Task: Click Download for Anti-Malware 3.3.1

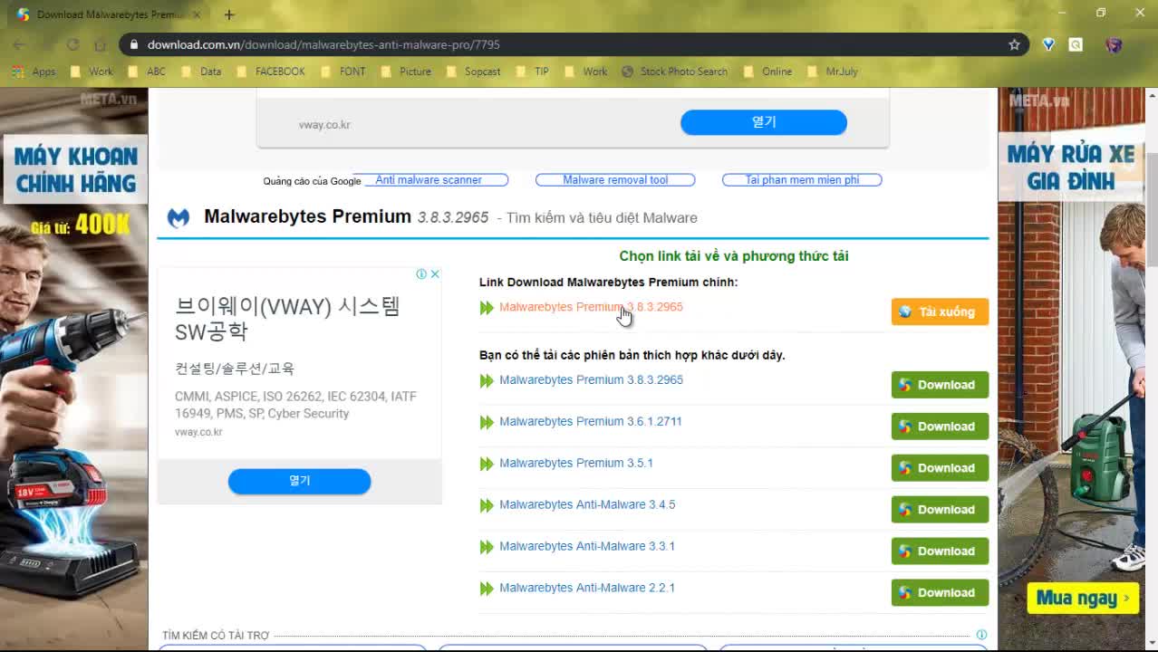Action: 940,551
